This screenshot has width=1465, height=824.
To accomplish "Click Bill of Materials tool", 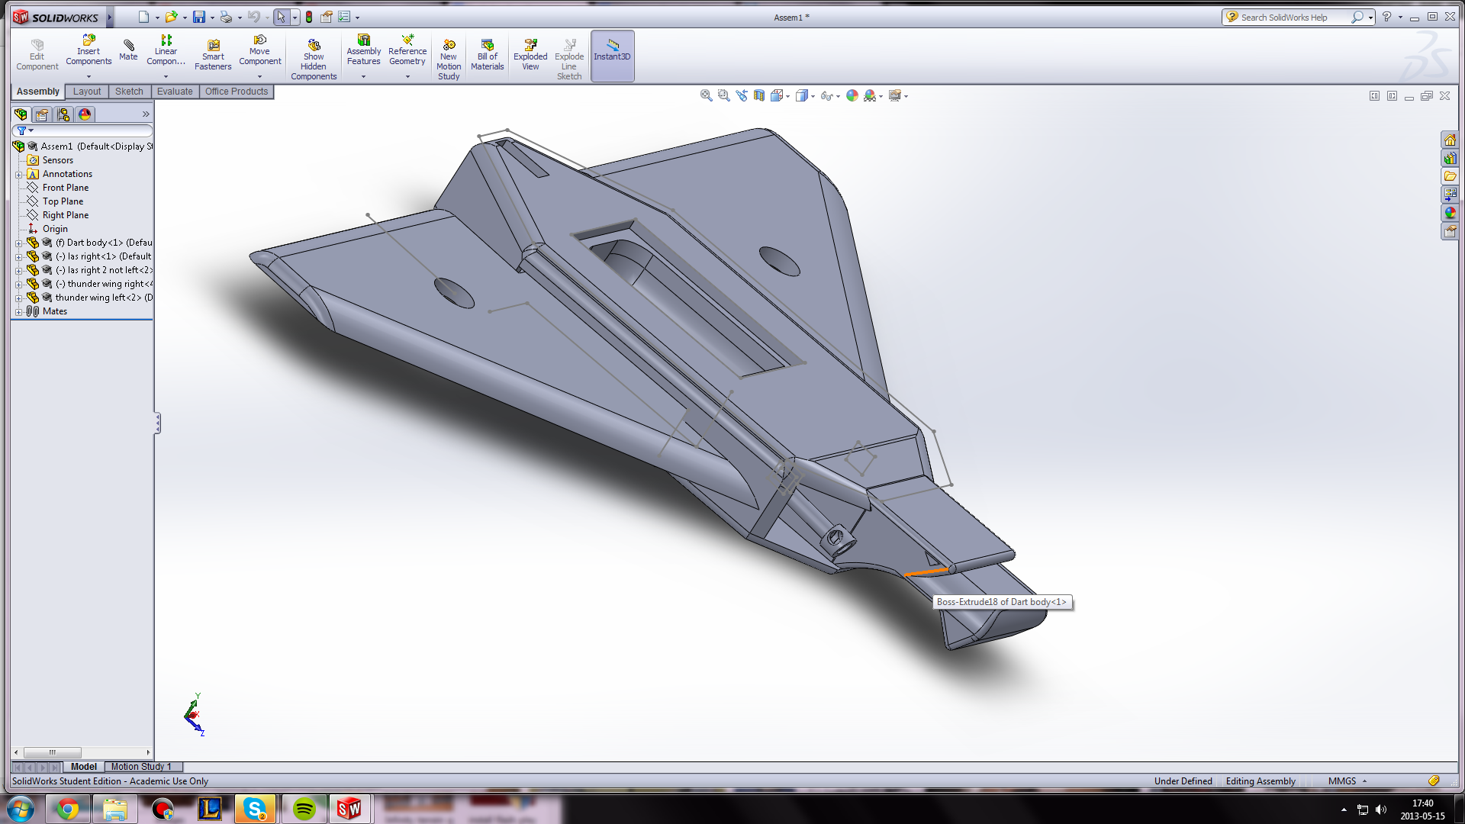I will pos(487,53).
